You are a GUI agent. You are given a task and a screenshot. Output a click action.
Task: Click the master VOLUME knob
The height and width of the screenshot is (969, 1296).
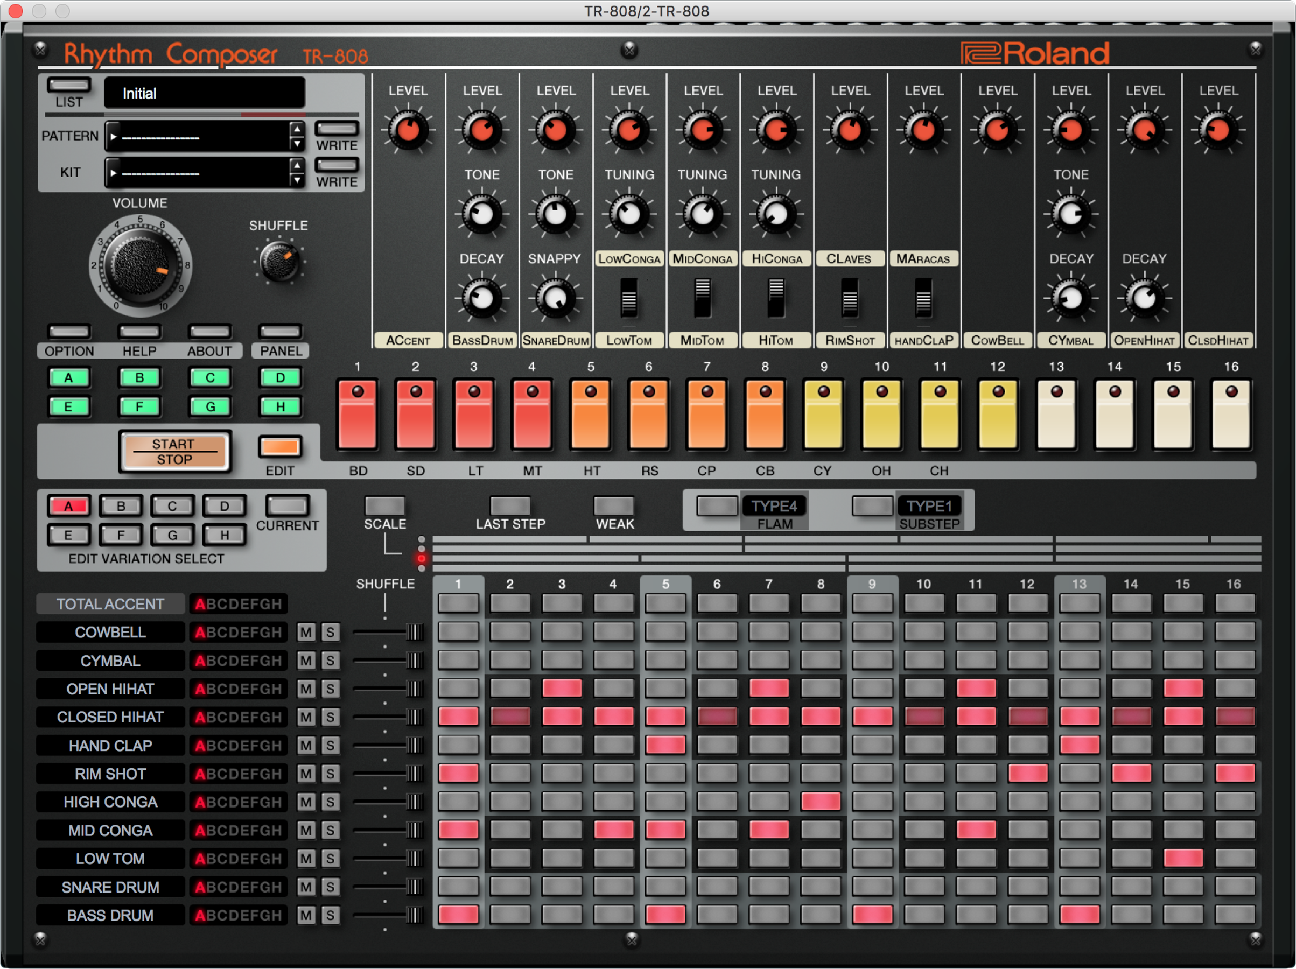coord(140,265)
